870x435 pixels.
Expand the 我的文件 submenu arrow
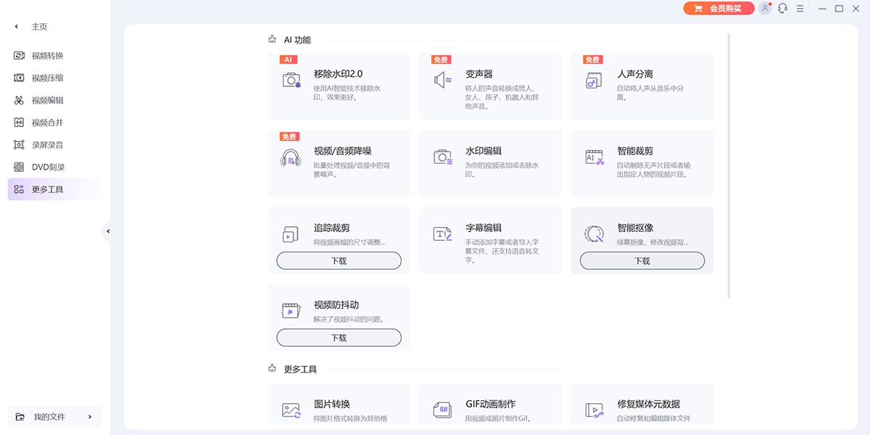90,417
